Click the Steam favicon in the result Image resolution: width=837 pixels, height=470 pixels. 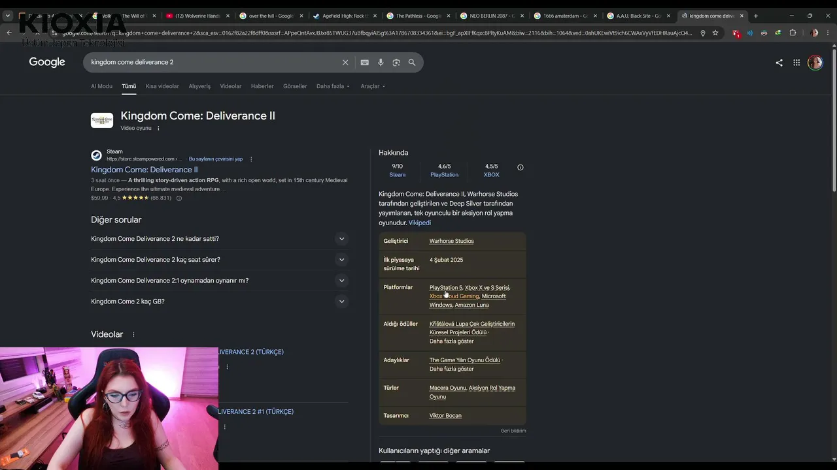coord(96,155)
